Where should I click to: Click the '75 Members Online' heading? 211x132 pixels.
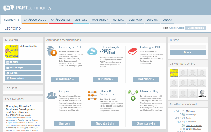click(x=182, y=64)
